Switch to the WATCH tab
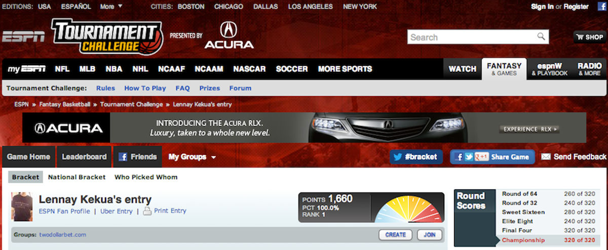The width and height of the screenshot is (608, 250). tap(463, 69)
